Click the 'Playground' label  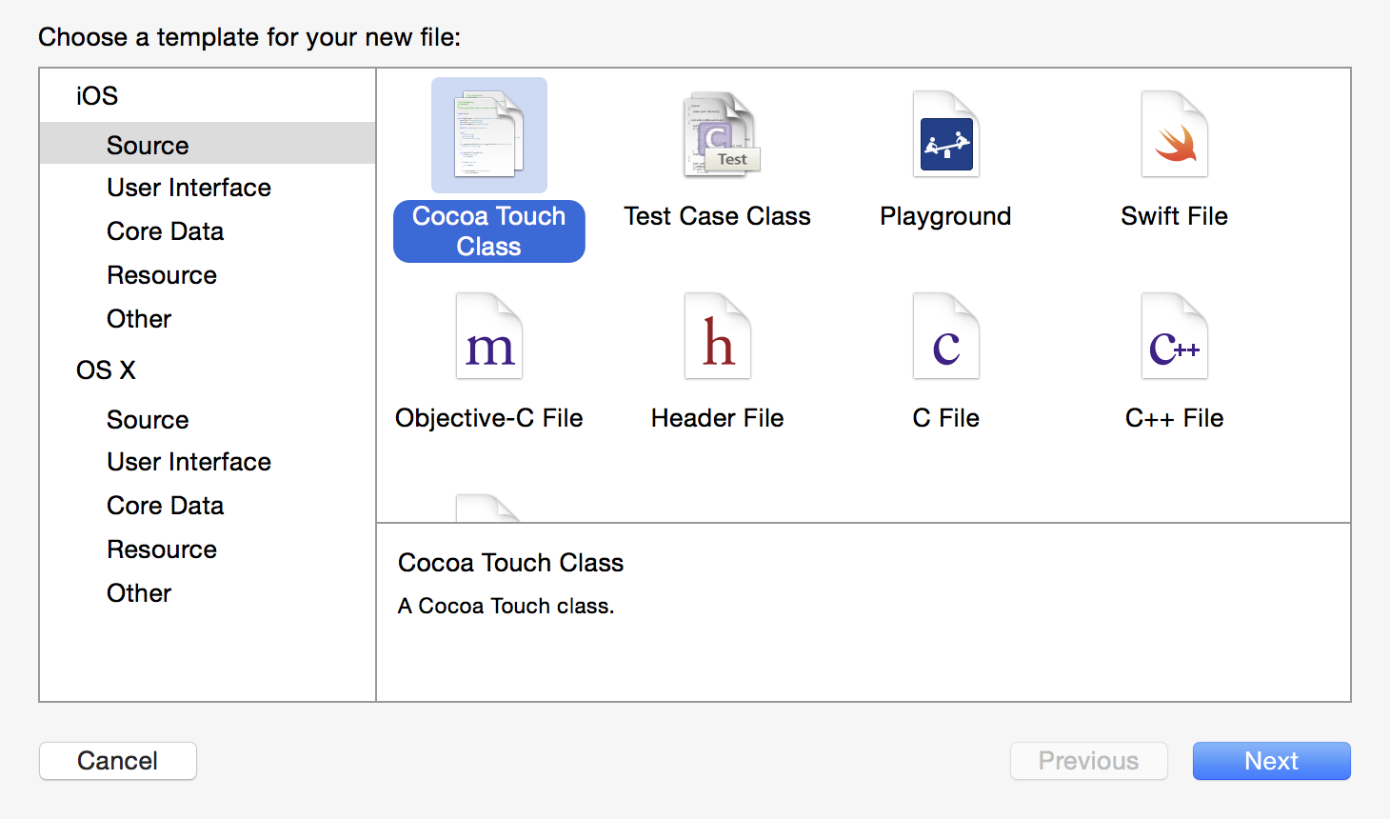coord(945,217)
